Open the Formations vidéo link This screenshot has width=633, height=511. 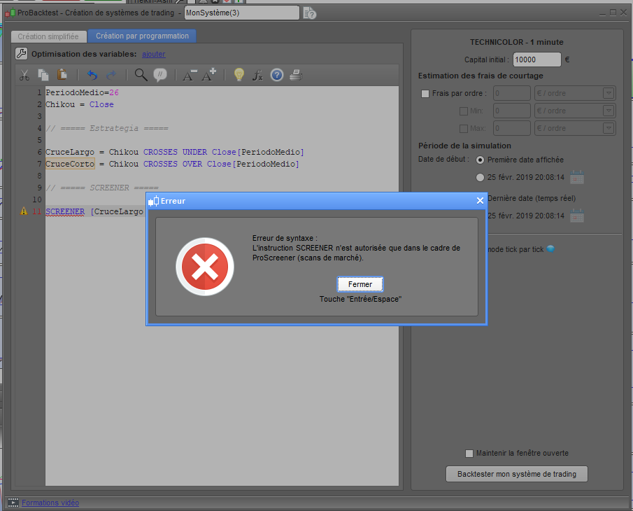pos(50,503)
